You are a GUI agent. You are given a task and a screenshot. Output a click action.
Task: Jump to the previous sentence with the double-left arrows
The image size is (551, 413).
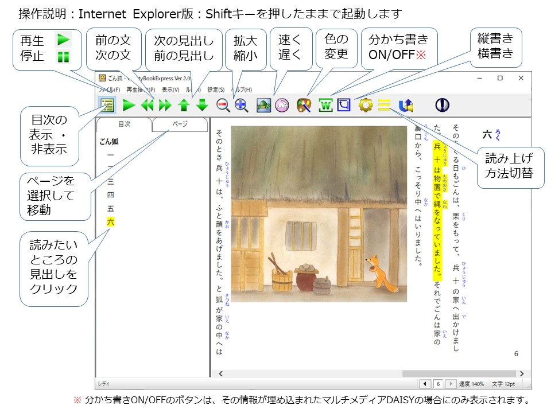(x=148, y=105)
